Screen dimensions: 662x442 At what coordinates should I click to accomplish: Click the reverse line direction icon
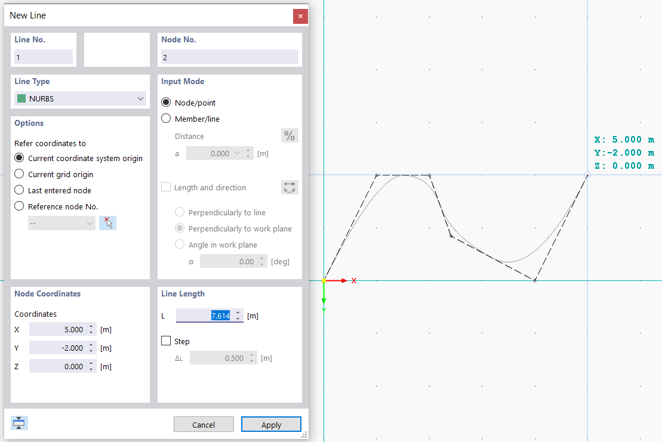tap(290, 187)
